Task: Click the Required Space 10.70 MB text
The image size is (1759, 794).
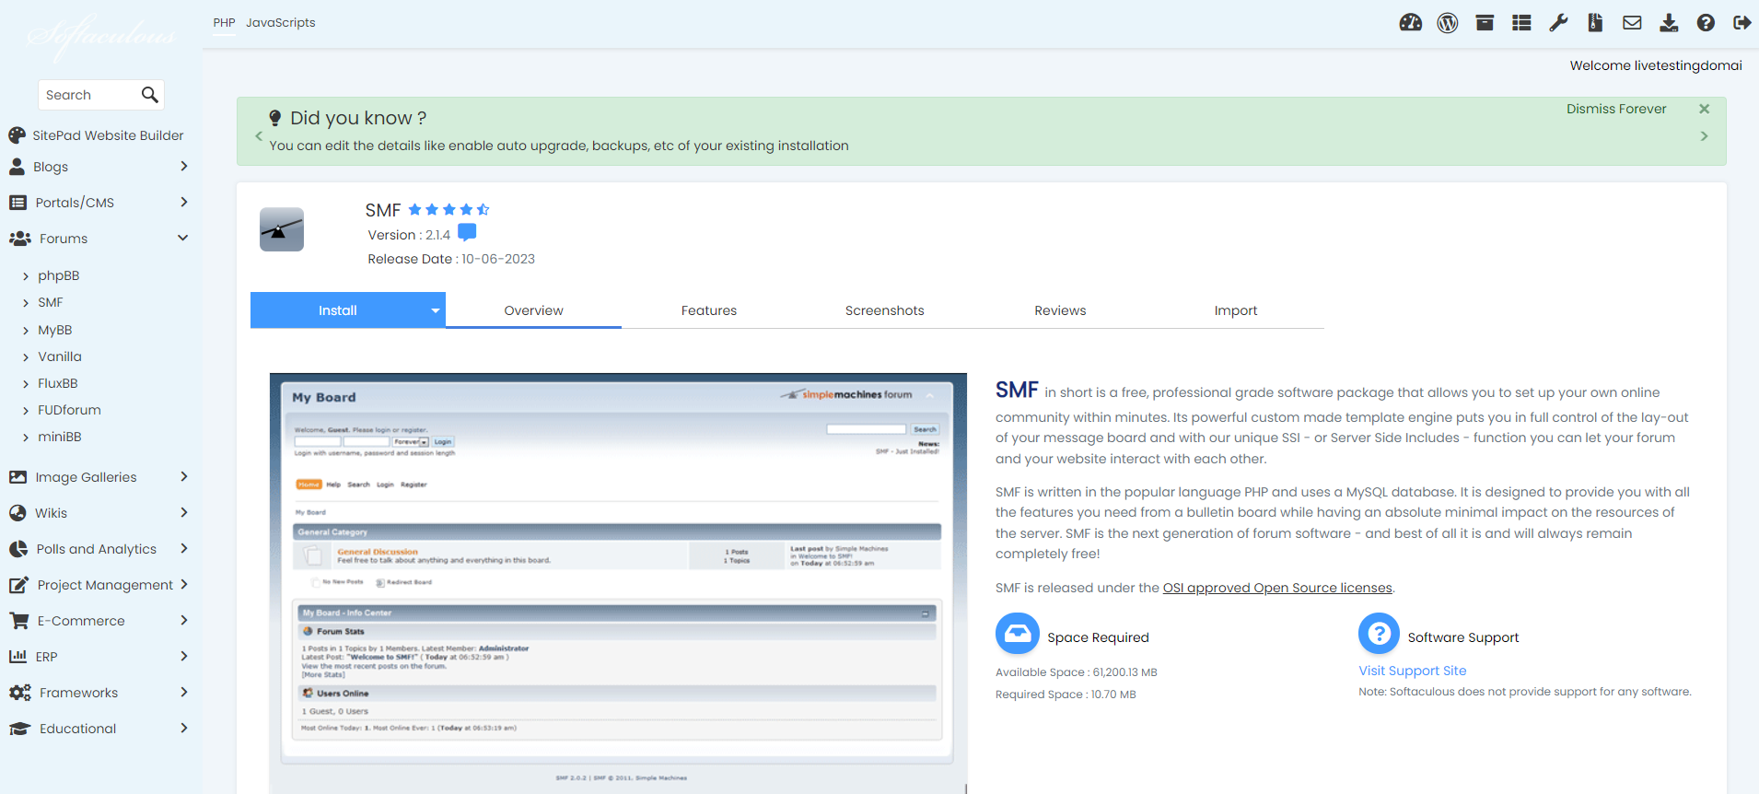Action: pos(1066,695)
